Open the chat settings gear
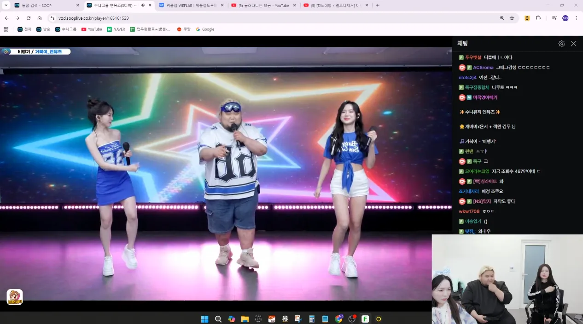 pos(561,44)
